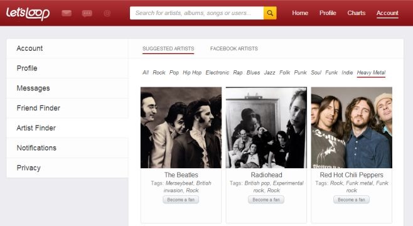Screen dimensions: 413x226
Task: Click the @ mentions icon in header
Action: [107, 13]
